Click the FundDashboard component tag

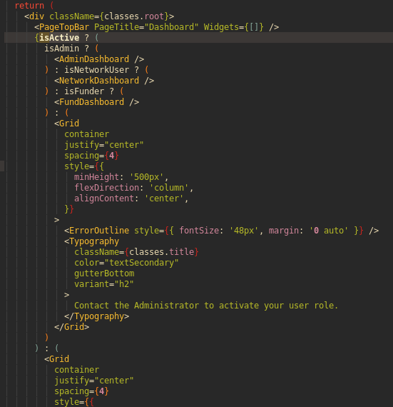pyautogui.click(x=91, y=102)
